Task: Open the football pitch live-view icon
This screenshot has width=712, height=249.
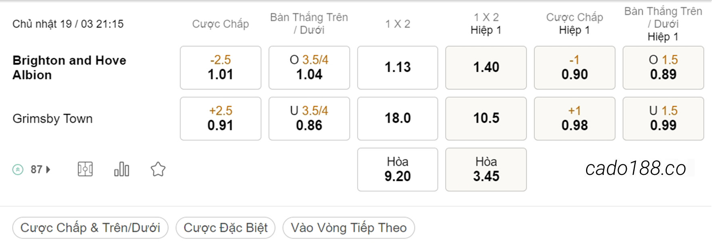Action: [85, 169]
